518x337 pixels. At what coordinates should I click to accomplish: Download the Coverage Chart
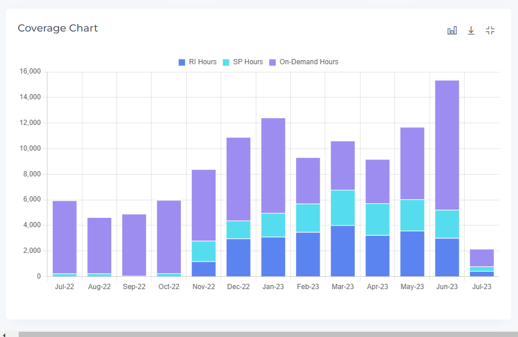(x=471, y=31)
